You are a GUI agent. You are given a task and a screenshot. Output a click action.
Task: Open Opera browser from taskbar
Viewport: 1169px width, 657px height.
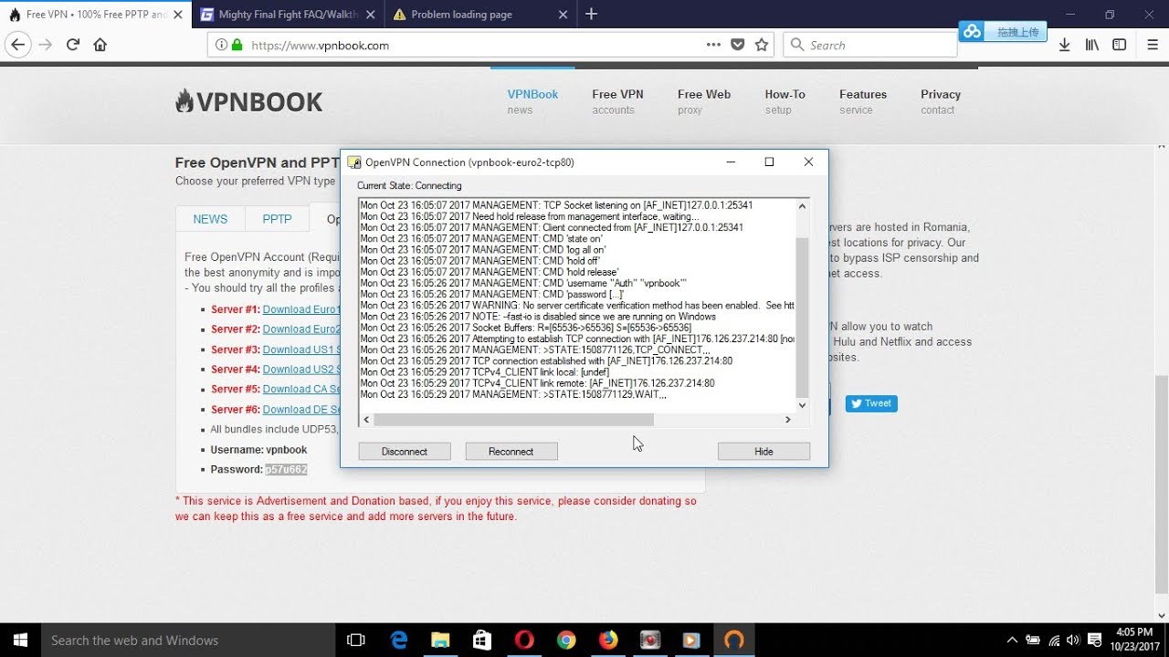click(524, 640)
